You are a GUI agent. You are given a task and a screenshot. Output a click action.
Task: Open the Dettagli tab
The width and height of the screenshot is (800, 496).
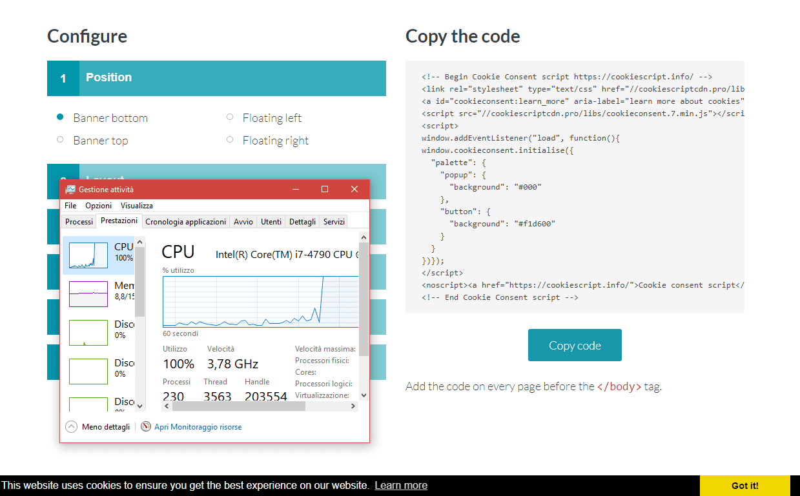pos(302,222)
